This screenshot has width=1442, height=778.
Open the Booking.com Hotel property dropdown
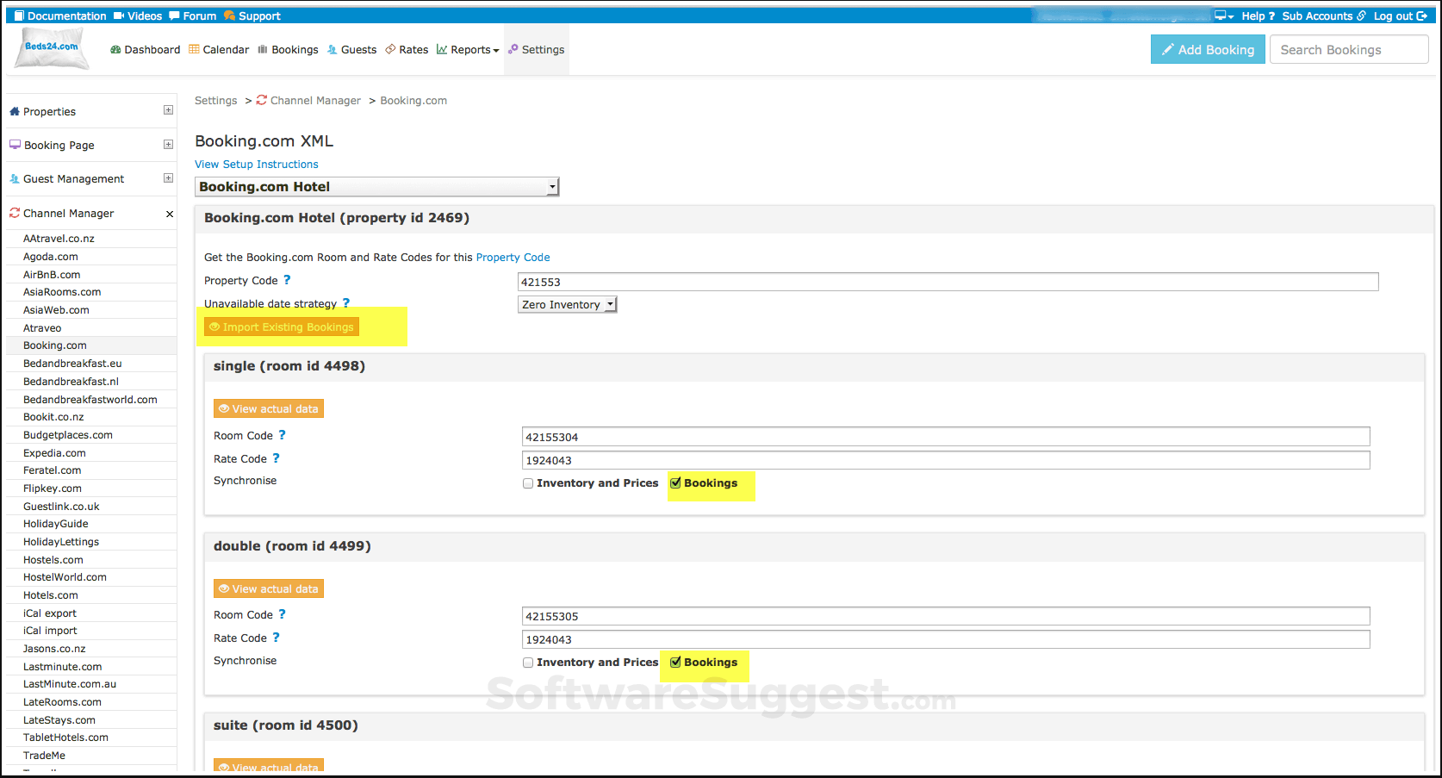(376, 187)
